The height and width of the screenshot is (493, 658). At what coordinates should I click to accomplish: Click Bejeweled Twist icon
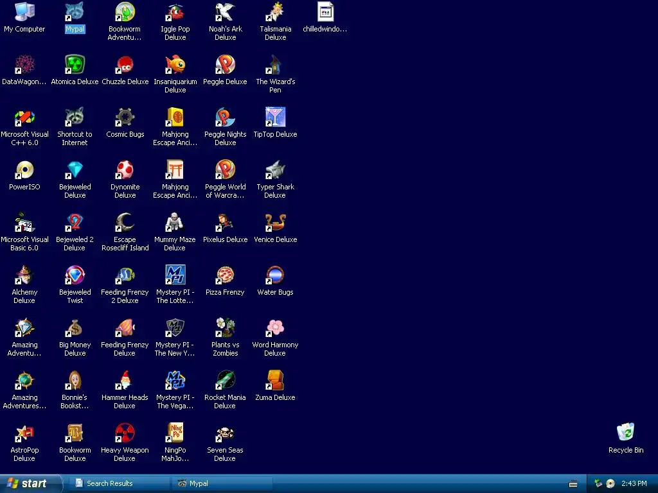75,275
